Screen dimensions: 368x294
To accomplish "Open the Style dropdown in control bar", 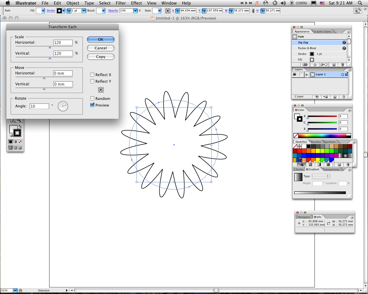I will (160, 11).
